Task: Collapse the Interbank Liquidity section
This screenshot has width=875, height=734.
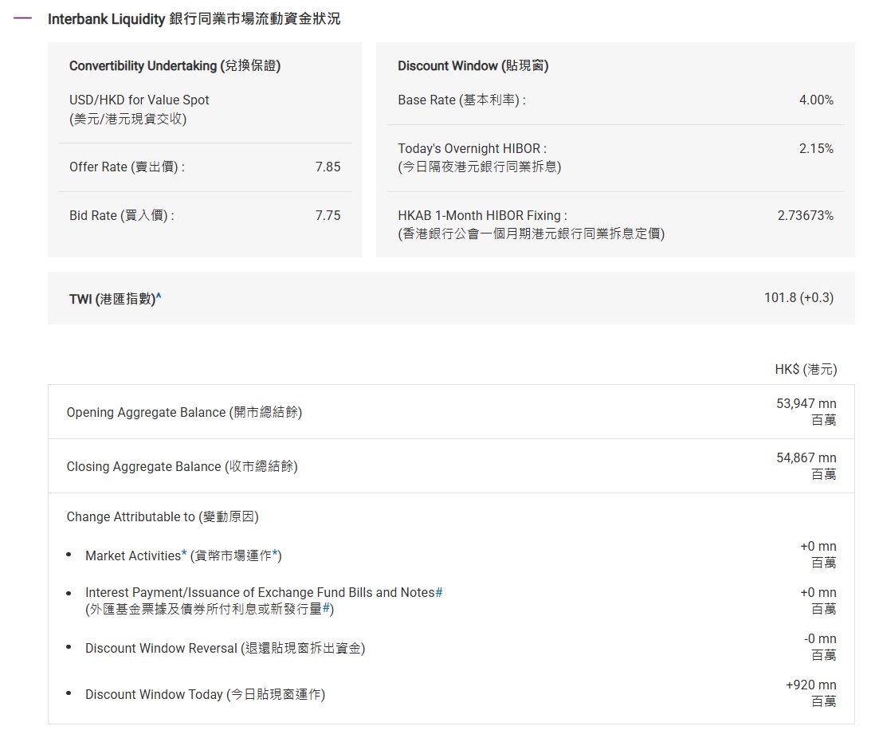Action: (x=22, y=18)
